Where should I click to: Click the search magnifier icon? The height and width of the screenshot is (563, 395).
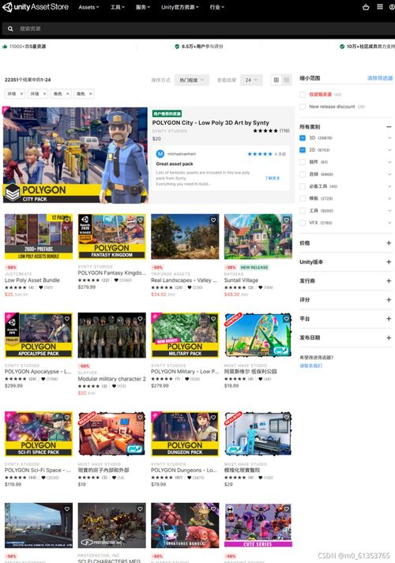pyautogui.click(x=10, y=28)
